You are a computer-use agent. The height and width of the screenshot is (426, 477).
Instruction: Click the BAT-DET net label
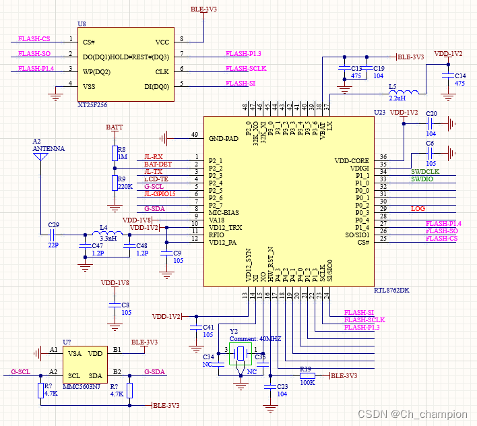click(x=158, y=164)
